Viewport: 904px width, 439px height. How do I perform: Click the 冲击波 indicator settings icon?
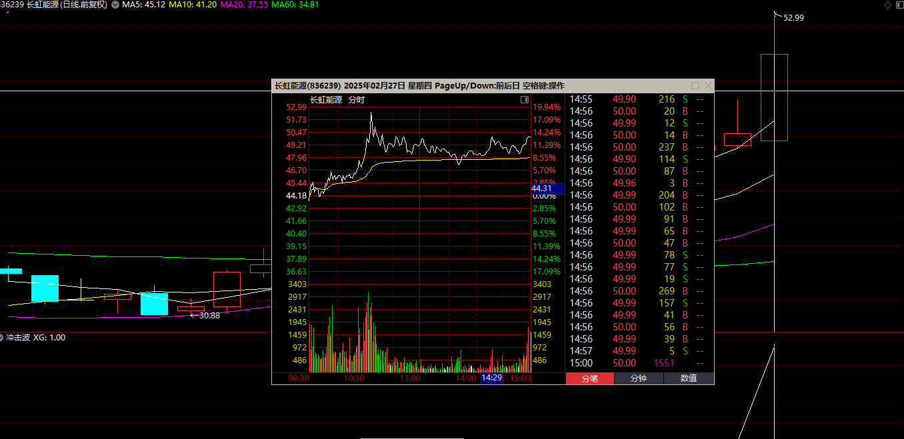pos(2,338)
